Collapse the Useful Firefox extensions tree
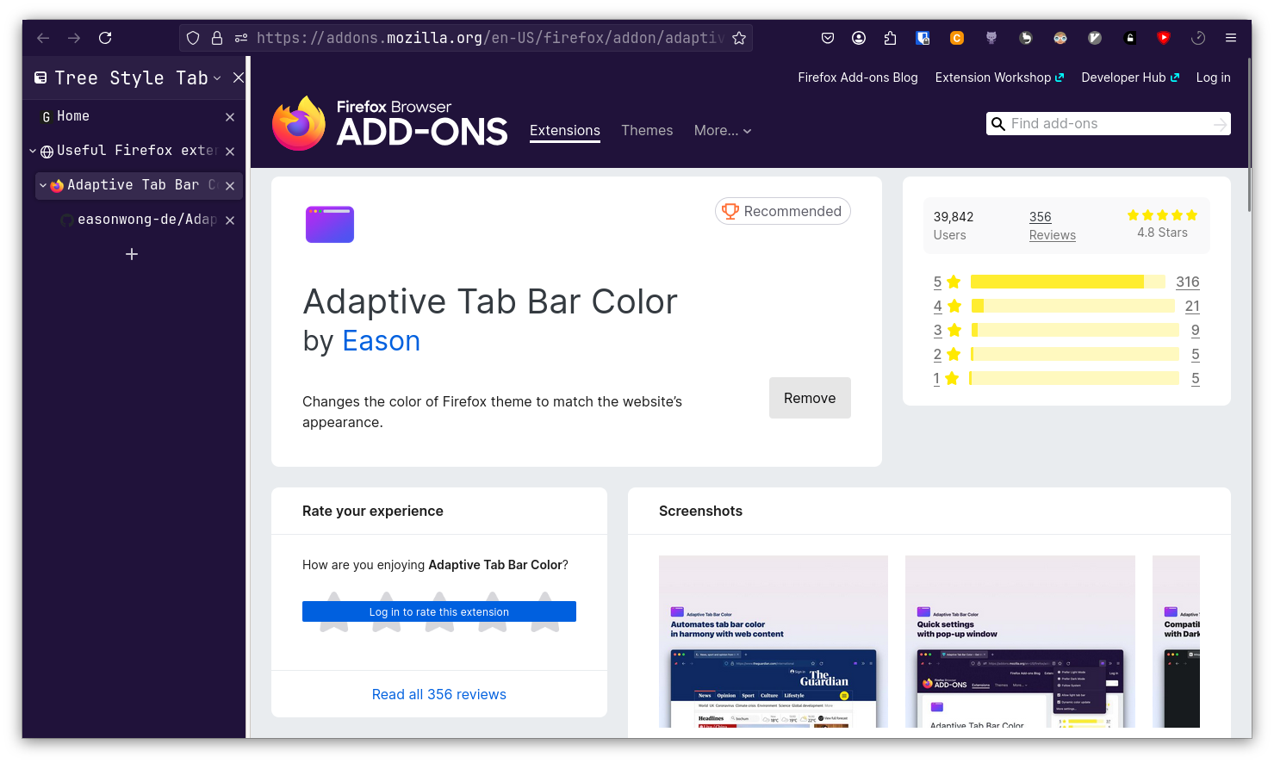 coord(33,151)
